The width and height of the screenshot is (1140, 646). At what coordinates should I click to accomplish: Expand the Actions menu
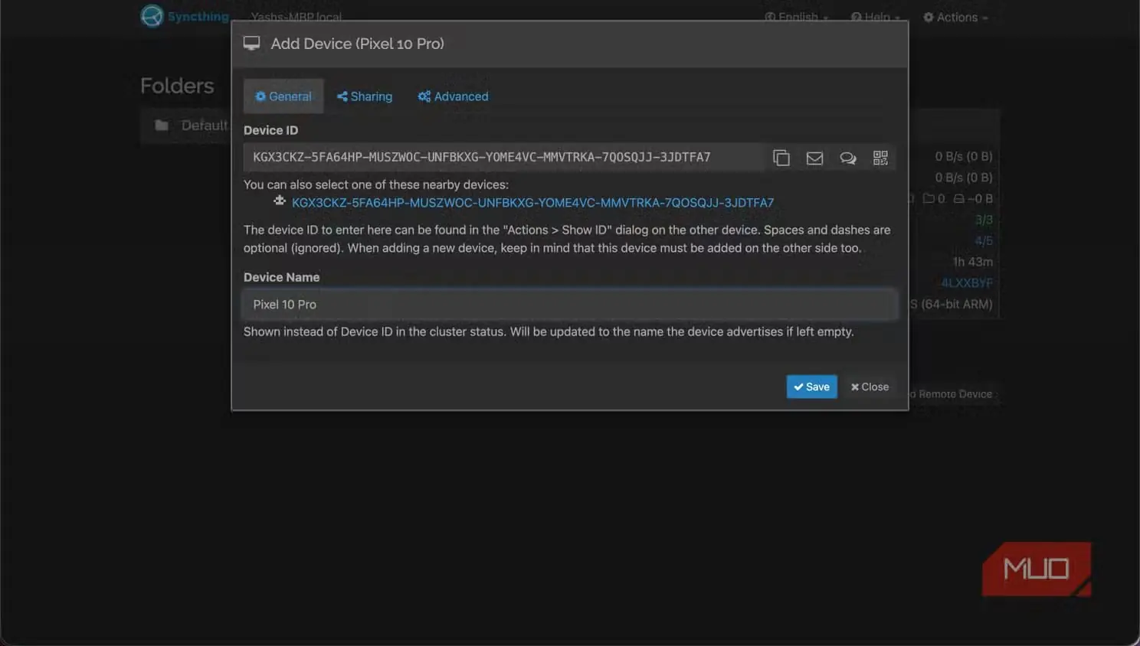pyautogui.click(x=955, y=17)
